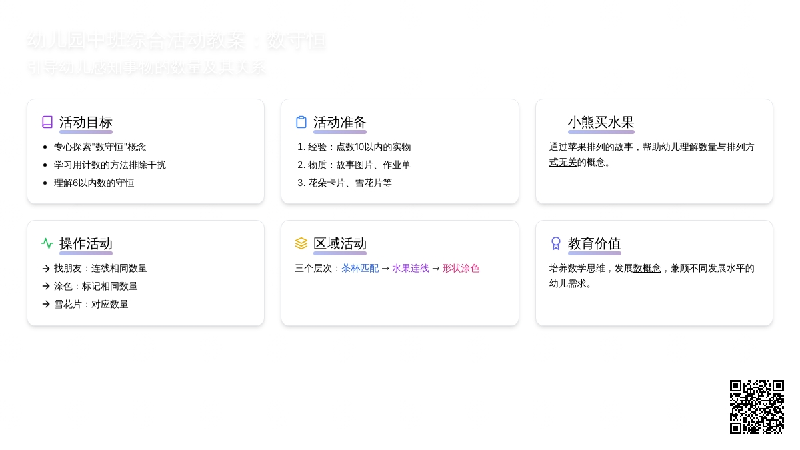The height and width of the screenshot is (450, 800).
Task: Select the 活动准备 card heading
Action: [340, 123]
